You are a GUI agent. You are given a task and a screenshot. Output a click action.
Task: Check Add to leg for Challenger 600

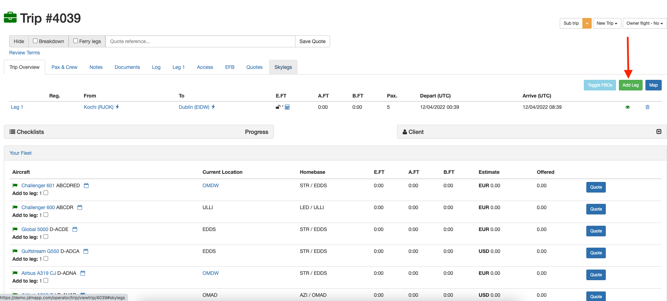pos(46,215)
